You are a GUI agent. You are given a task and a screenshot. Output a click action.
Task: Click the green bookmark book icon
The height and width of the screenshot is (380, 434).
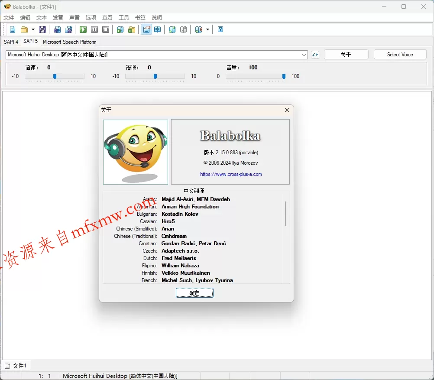pyautogui.click(x=172, y=29)
